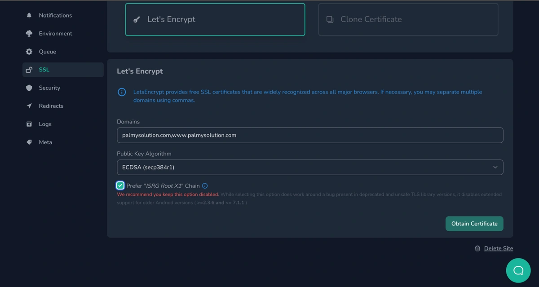Navigate to the Security section

tap(63, 88)
